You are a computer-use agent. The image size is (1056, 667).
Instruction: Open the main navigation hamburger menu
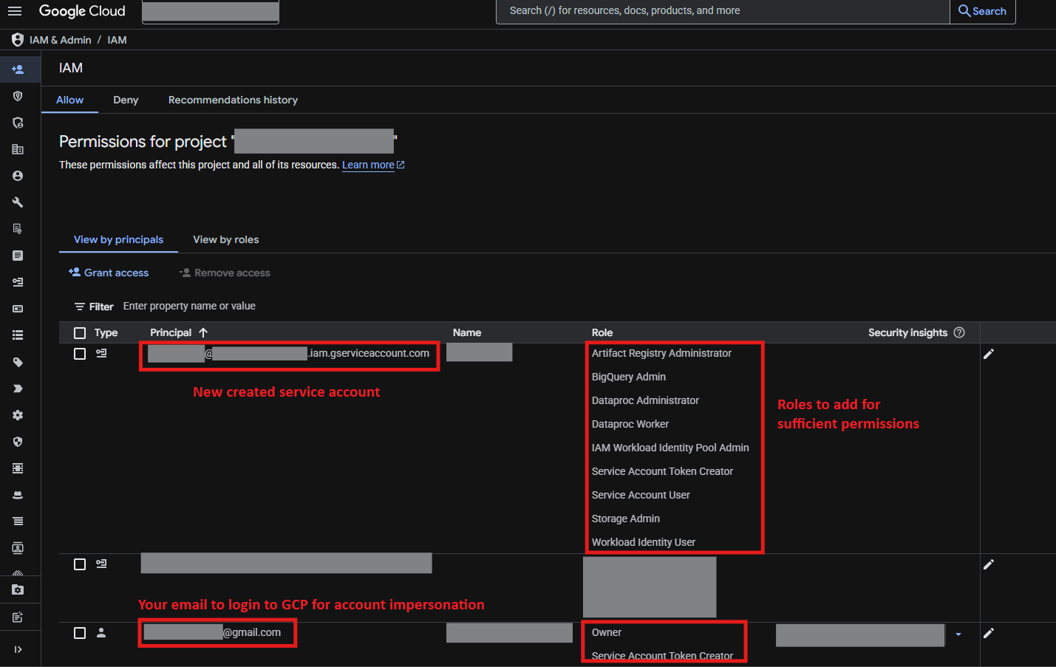(15, 11)
